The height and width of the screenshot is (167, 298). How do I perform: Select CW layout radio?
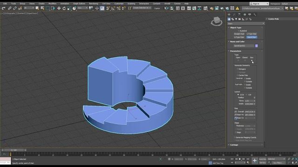tap(246, 95)
